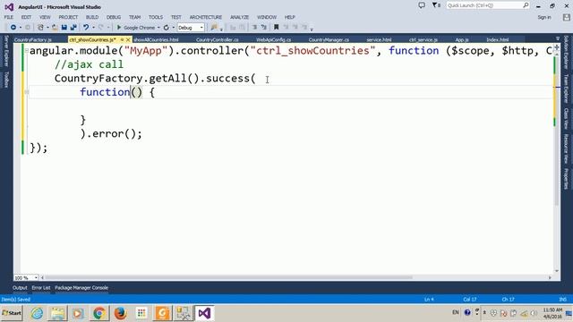Expand the Solution Explorer side tab

[x=566, y=52]
